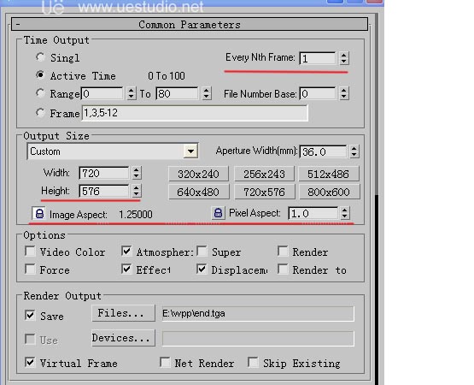
Task: Click the Pixel Aspect field showing 1.0
Action: coord(313,213)
